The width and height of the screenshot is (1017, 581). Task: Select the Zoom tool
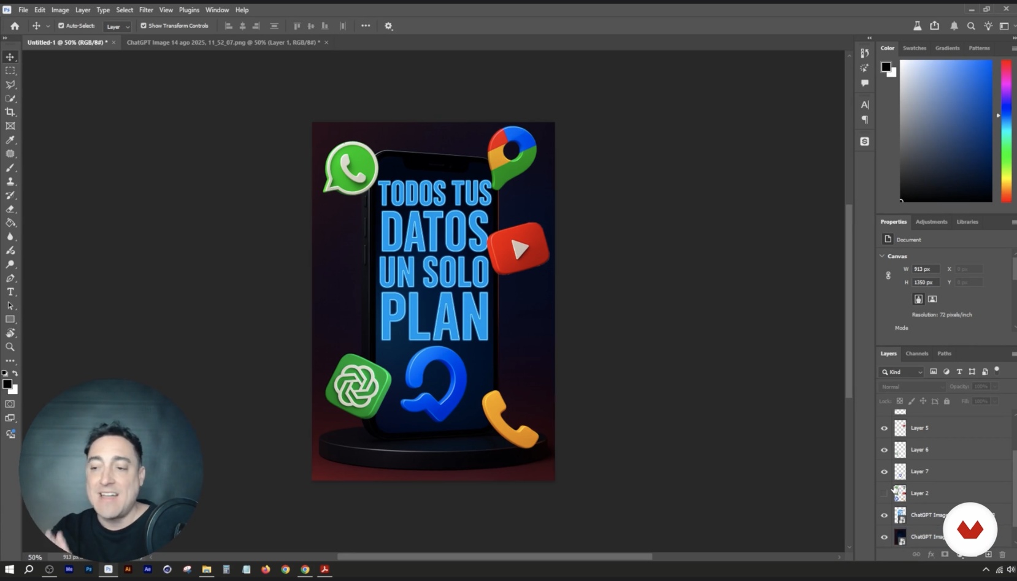click(x=10, y=347)
